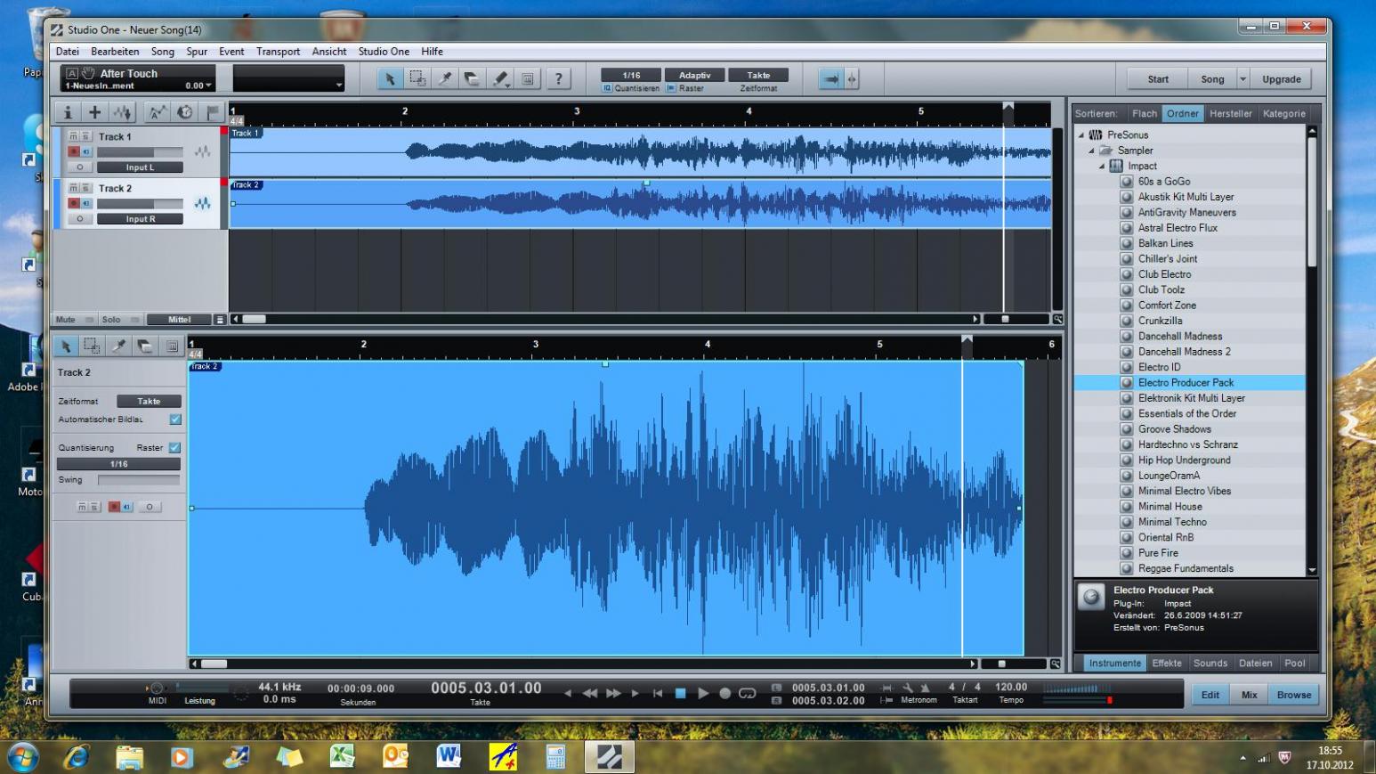Adjust Track 1 volume fader
Viewport: 1376px width, 774px height.
pyautogui.click(x=140, y=152)
